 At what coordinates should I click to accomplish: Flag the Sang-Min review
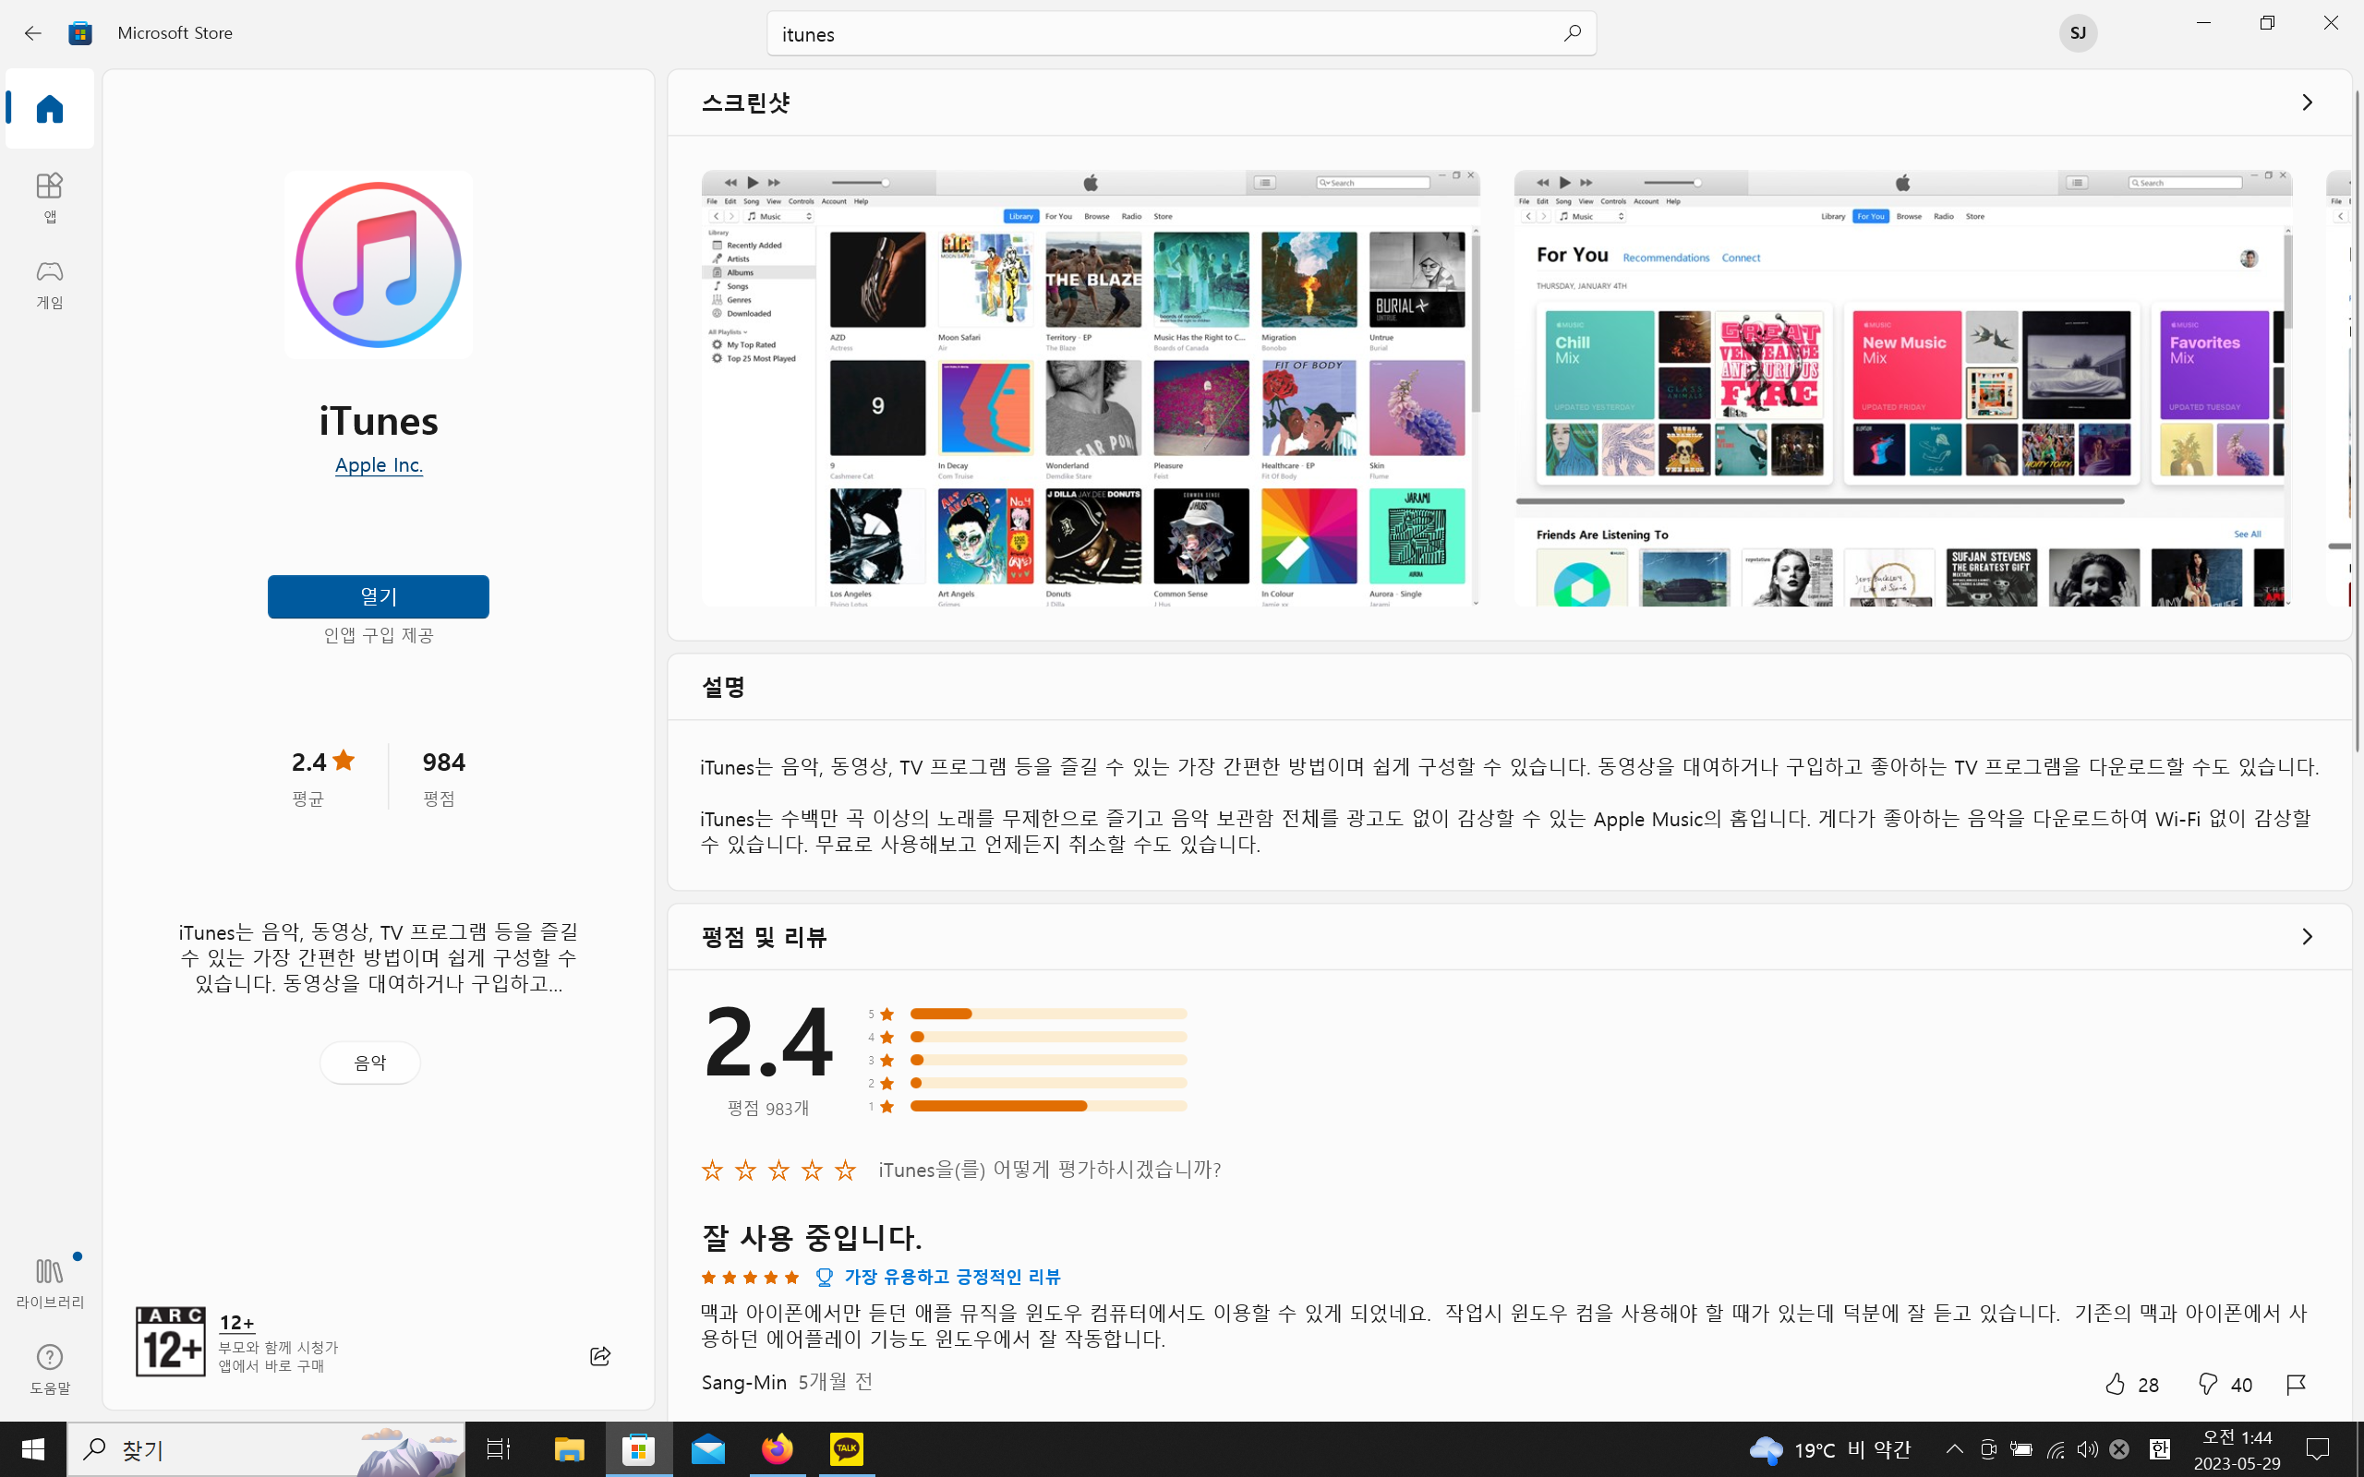(2296, 1383)
